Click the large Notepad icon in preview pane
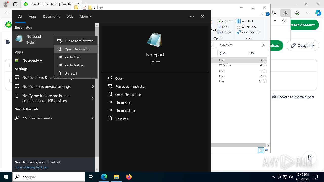This screenshot has width=324, height=182. click(155, 40)
